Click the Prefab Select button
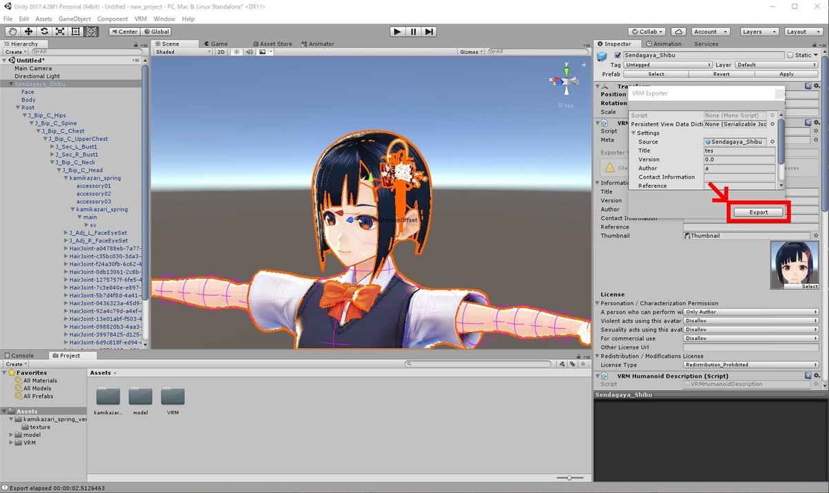 pos(656,74)
